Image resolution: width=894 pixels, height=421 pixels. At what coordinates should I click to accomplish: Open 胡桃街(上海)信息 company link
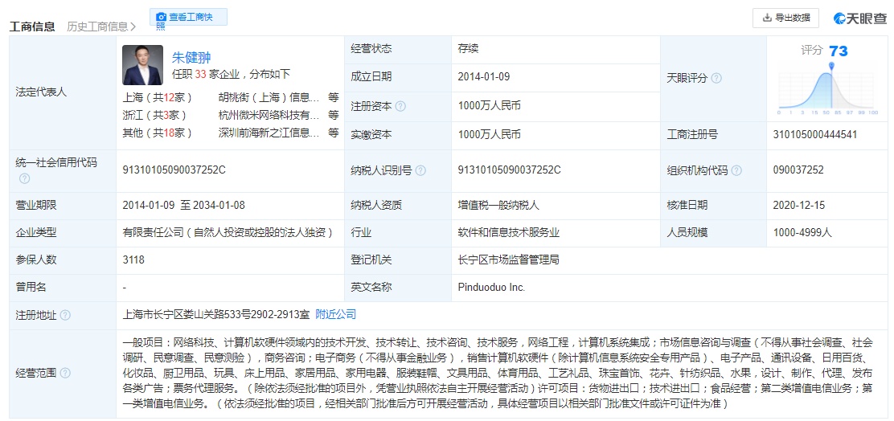269,97
